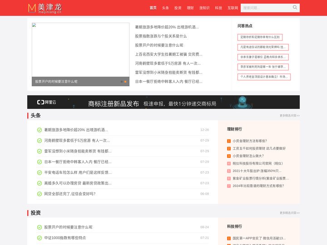Open 头条 article 网贷全部还完了,征信会变好吗?
This screenshot has width=327, height=245.
pos(69,194)
